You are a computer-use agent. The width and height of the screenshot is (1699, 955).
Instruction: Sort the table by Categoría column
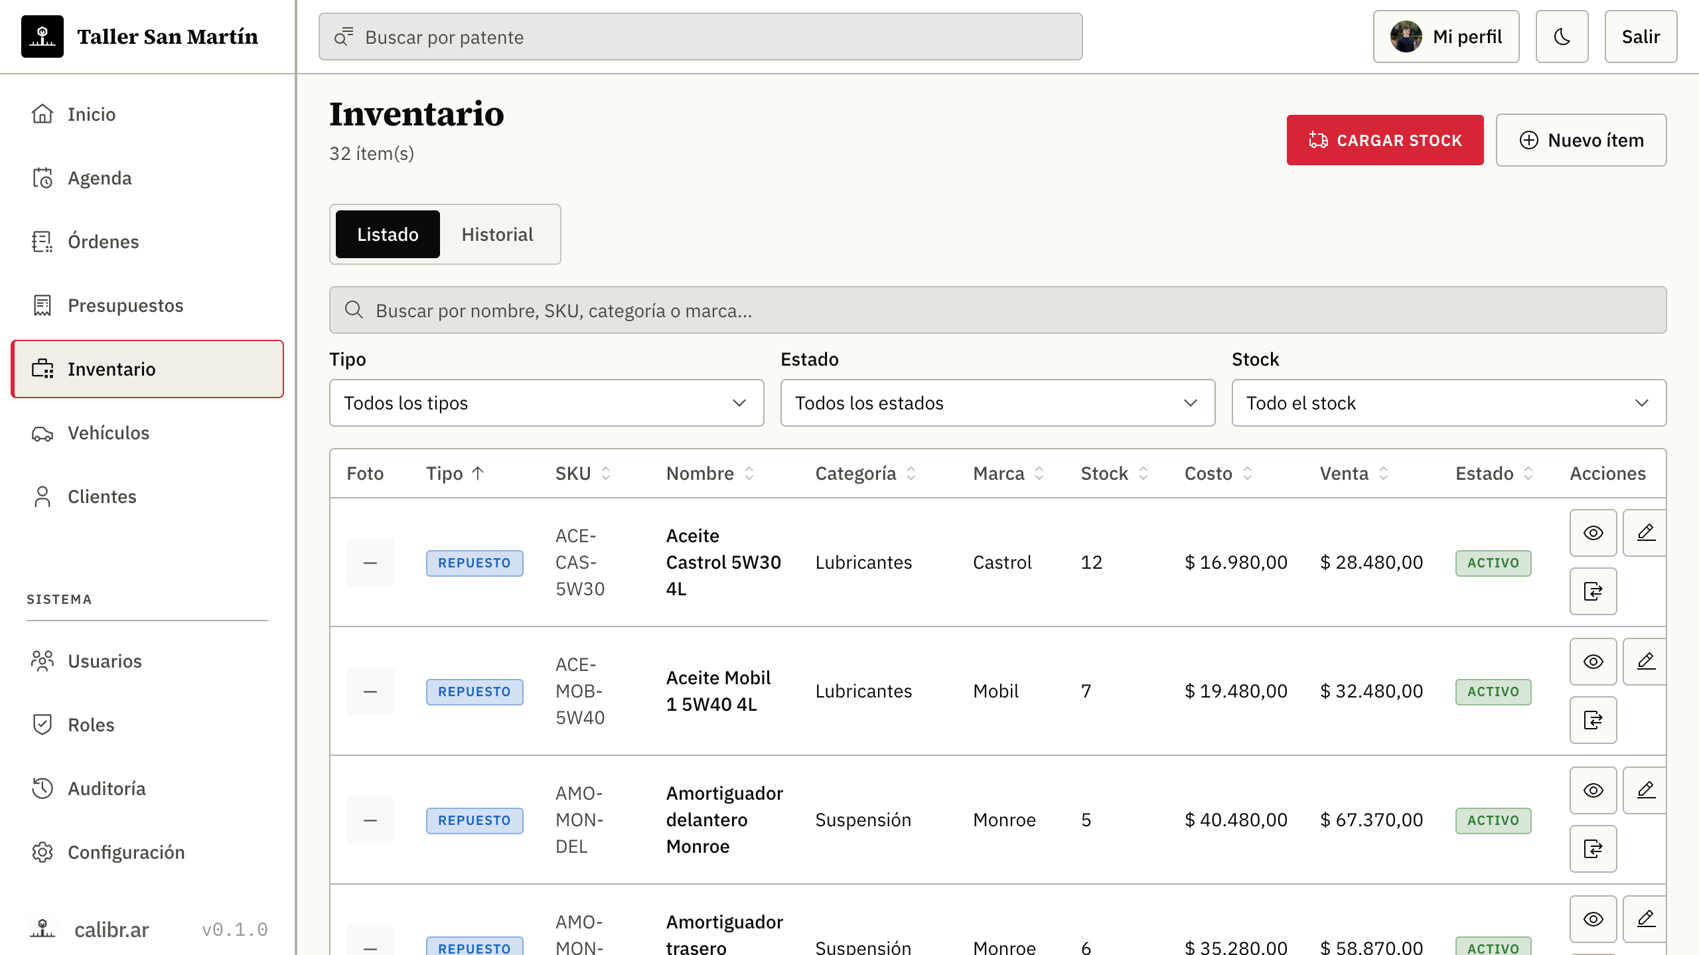865,473
